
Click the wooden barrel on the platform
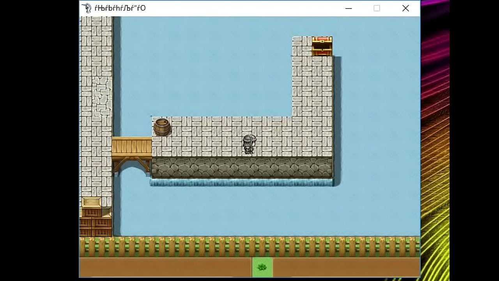[x=161, y=127]
